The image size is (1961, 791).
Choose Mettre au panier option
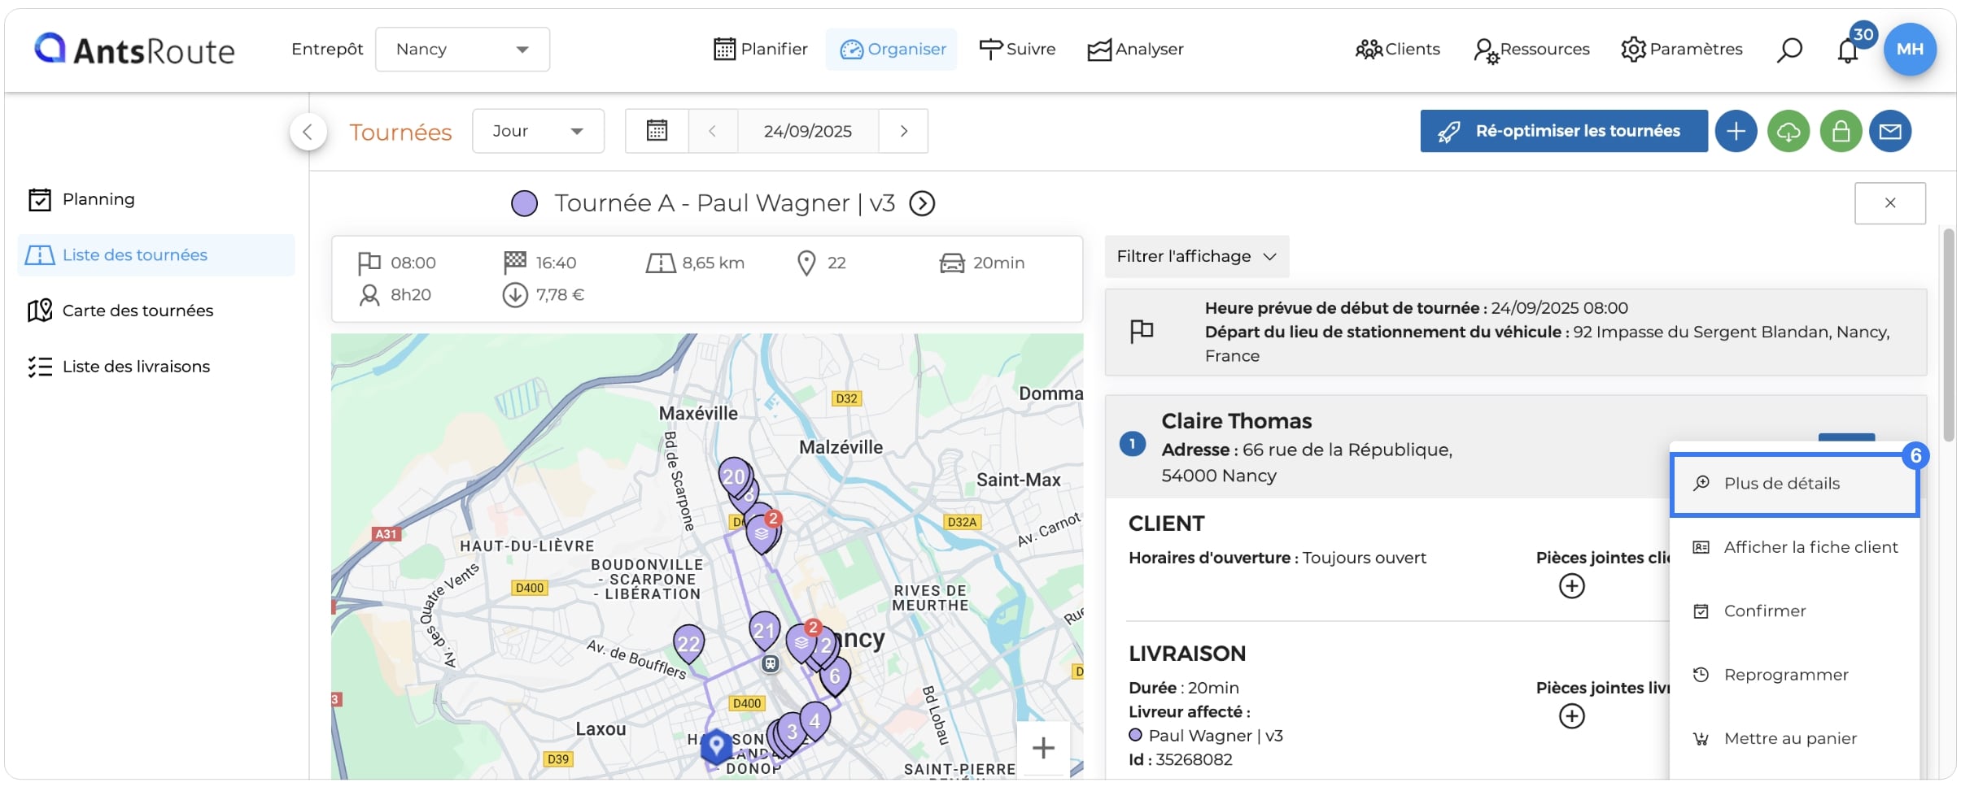pos(1795,739)
